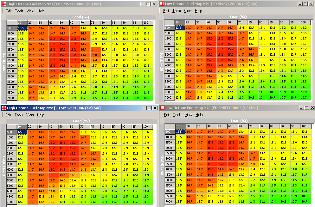The width and height of the screenshot is (315, 207).
Task: Select 7000 RPM row header in High Octane Map №1
Action: coord(11,98)
